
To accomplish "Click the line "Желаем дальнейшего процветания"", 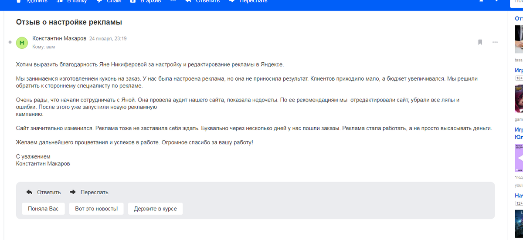I will (134, 142).
